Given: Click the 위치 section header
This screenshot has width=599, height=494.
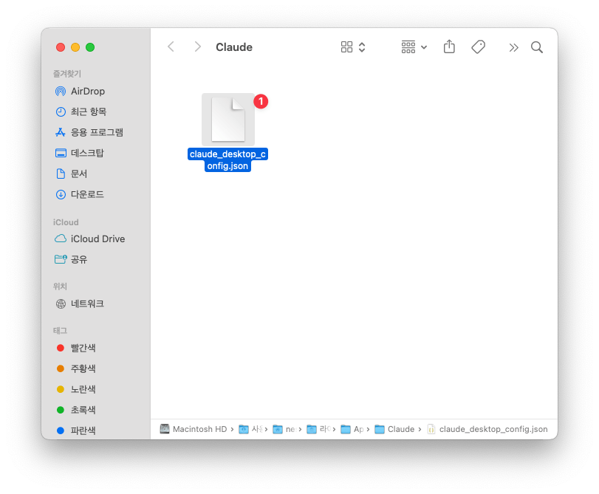Looking at the screenshot, I should point(60,287).
